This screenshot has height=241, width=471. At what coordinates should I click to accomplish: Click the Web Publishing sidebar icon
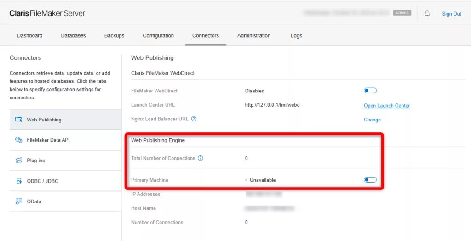click(x=18, y=120)
